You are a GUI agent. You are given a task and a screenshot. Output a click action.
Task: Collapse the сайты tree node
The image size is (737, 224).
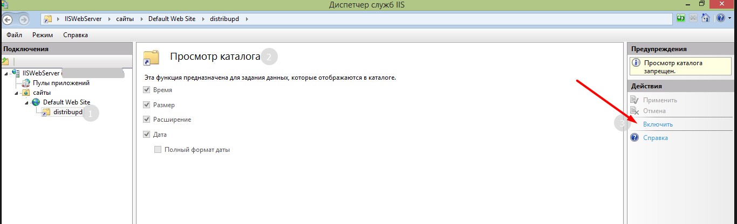point(16,93)
